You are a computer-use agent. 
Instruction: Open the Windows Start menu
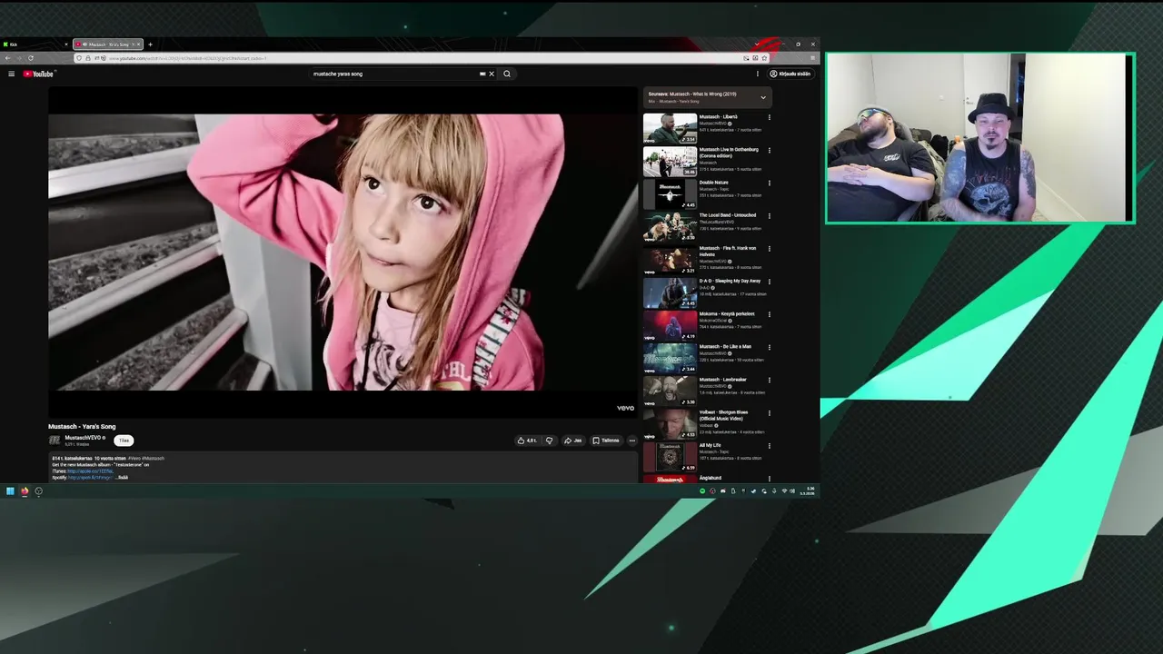pyautogui.click(x=10, y=491)
